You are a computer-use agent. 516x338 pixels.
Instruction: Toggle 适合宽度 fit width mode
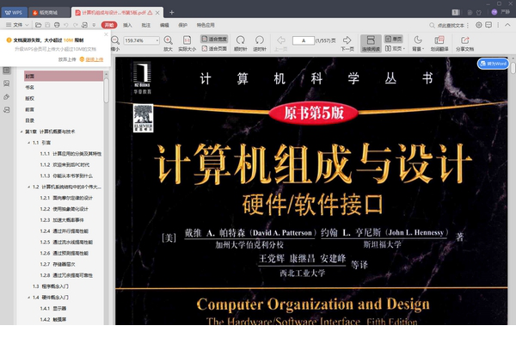[214, 39]
